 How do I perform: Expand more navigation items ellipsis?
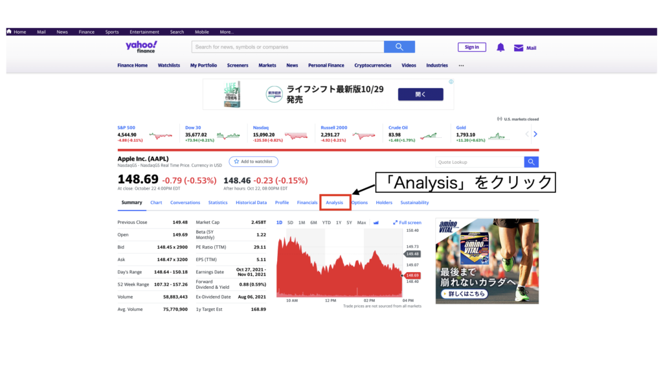tap(461, 65)
